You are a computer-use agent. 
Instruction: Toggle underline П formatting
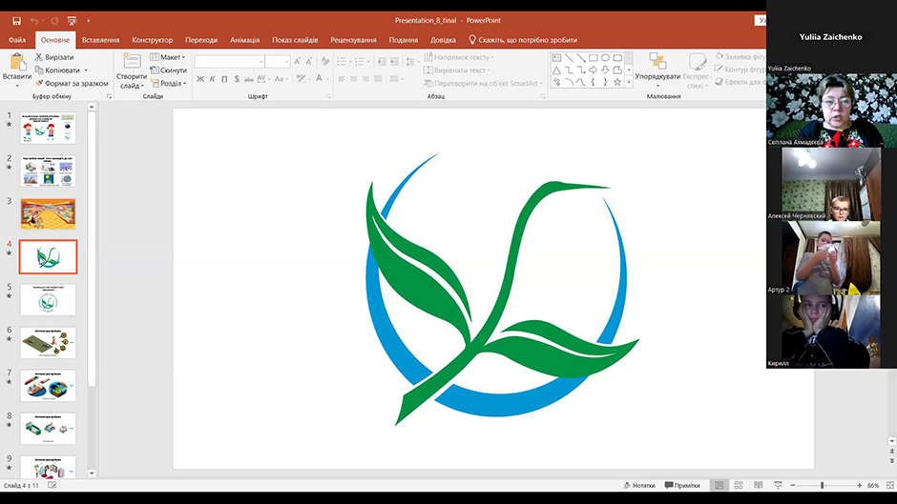coord(224,79)
